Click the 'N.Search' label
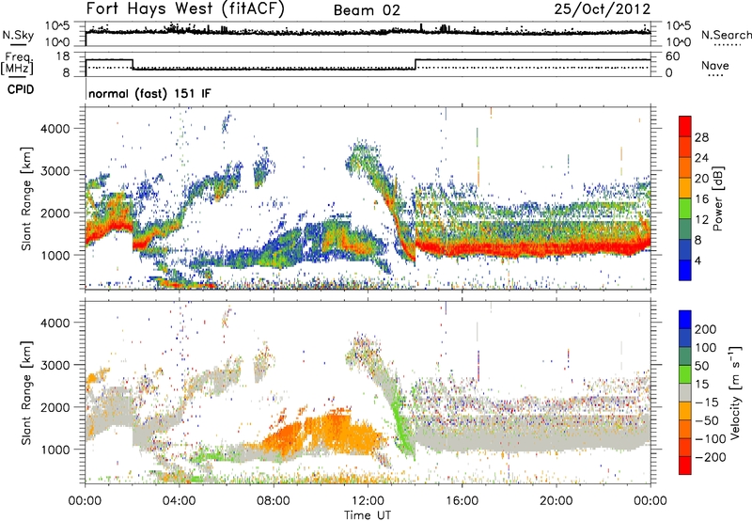The width and height of the screenshot is (752, 521). coord(727,35)
